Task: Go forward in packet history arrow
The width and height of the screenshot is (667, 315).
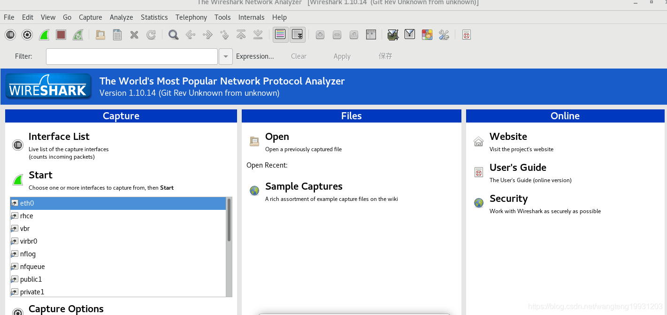Action: pyautogui.click(x=207, y=35)
